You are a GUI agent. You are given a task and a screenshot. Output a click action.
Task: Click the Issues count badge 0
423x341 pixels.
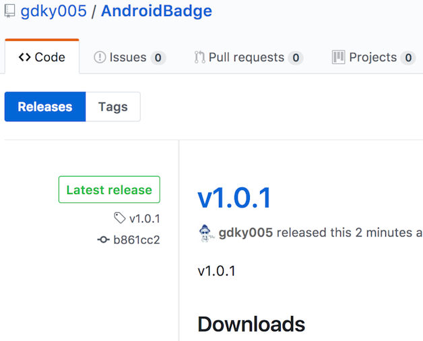(x=158, y=57)
